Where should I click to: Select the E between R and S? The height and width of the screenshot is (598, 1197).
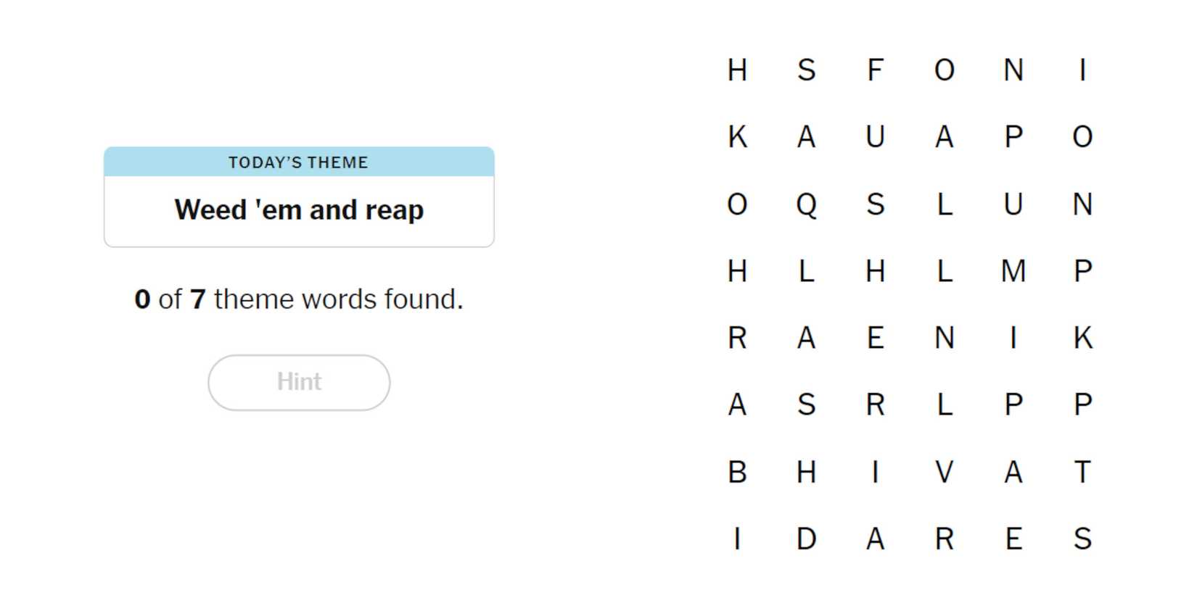pos(1013,539)
